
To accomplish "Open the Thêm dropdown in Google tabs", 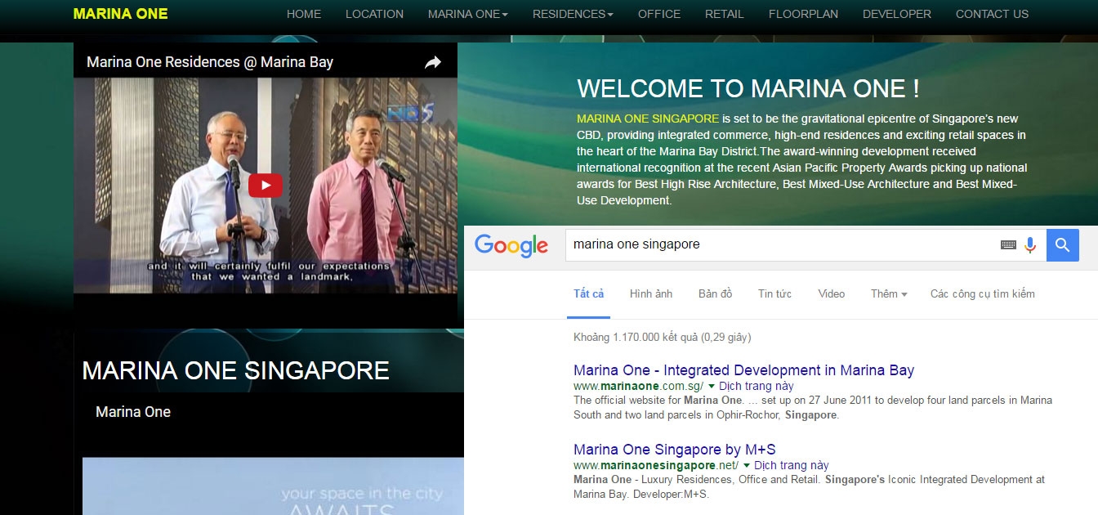I will click(x=889, y=293).
